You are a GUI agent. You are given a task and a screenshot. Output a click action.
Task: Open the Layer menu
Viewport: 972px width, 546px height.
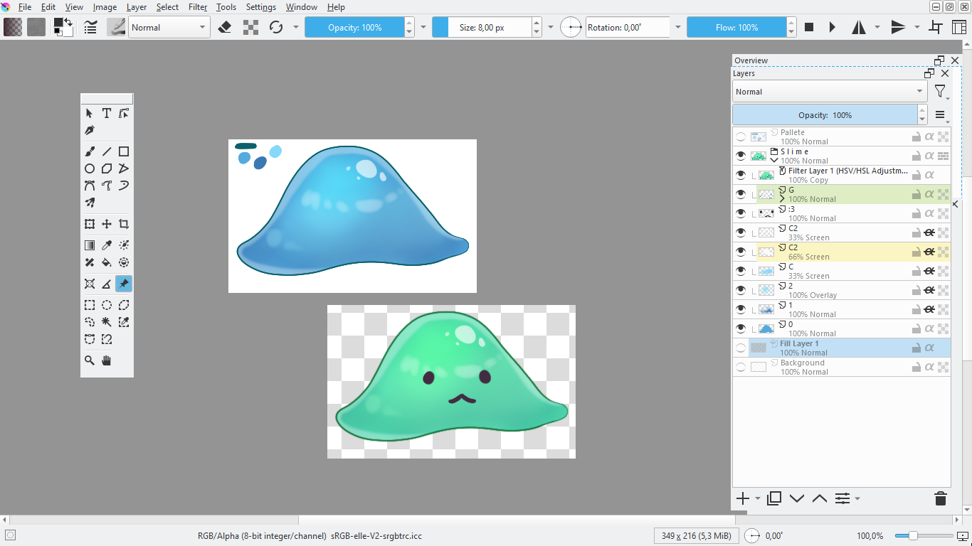coord(136,7)
